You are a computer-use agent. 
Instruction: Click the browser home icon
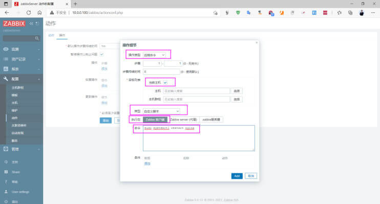[39, 13]
